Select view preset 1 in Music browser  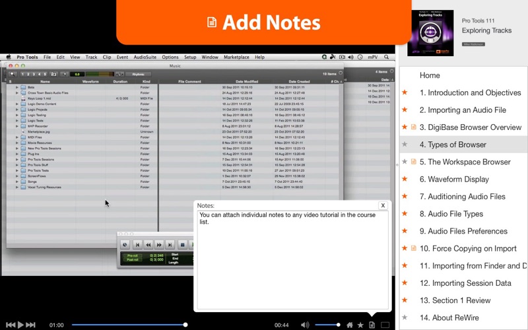22,74
